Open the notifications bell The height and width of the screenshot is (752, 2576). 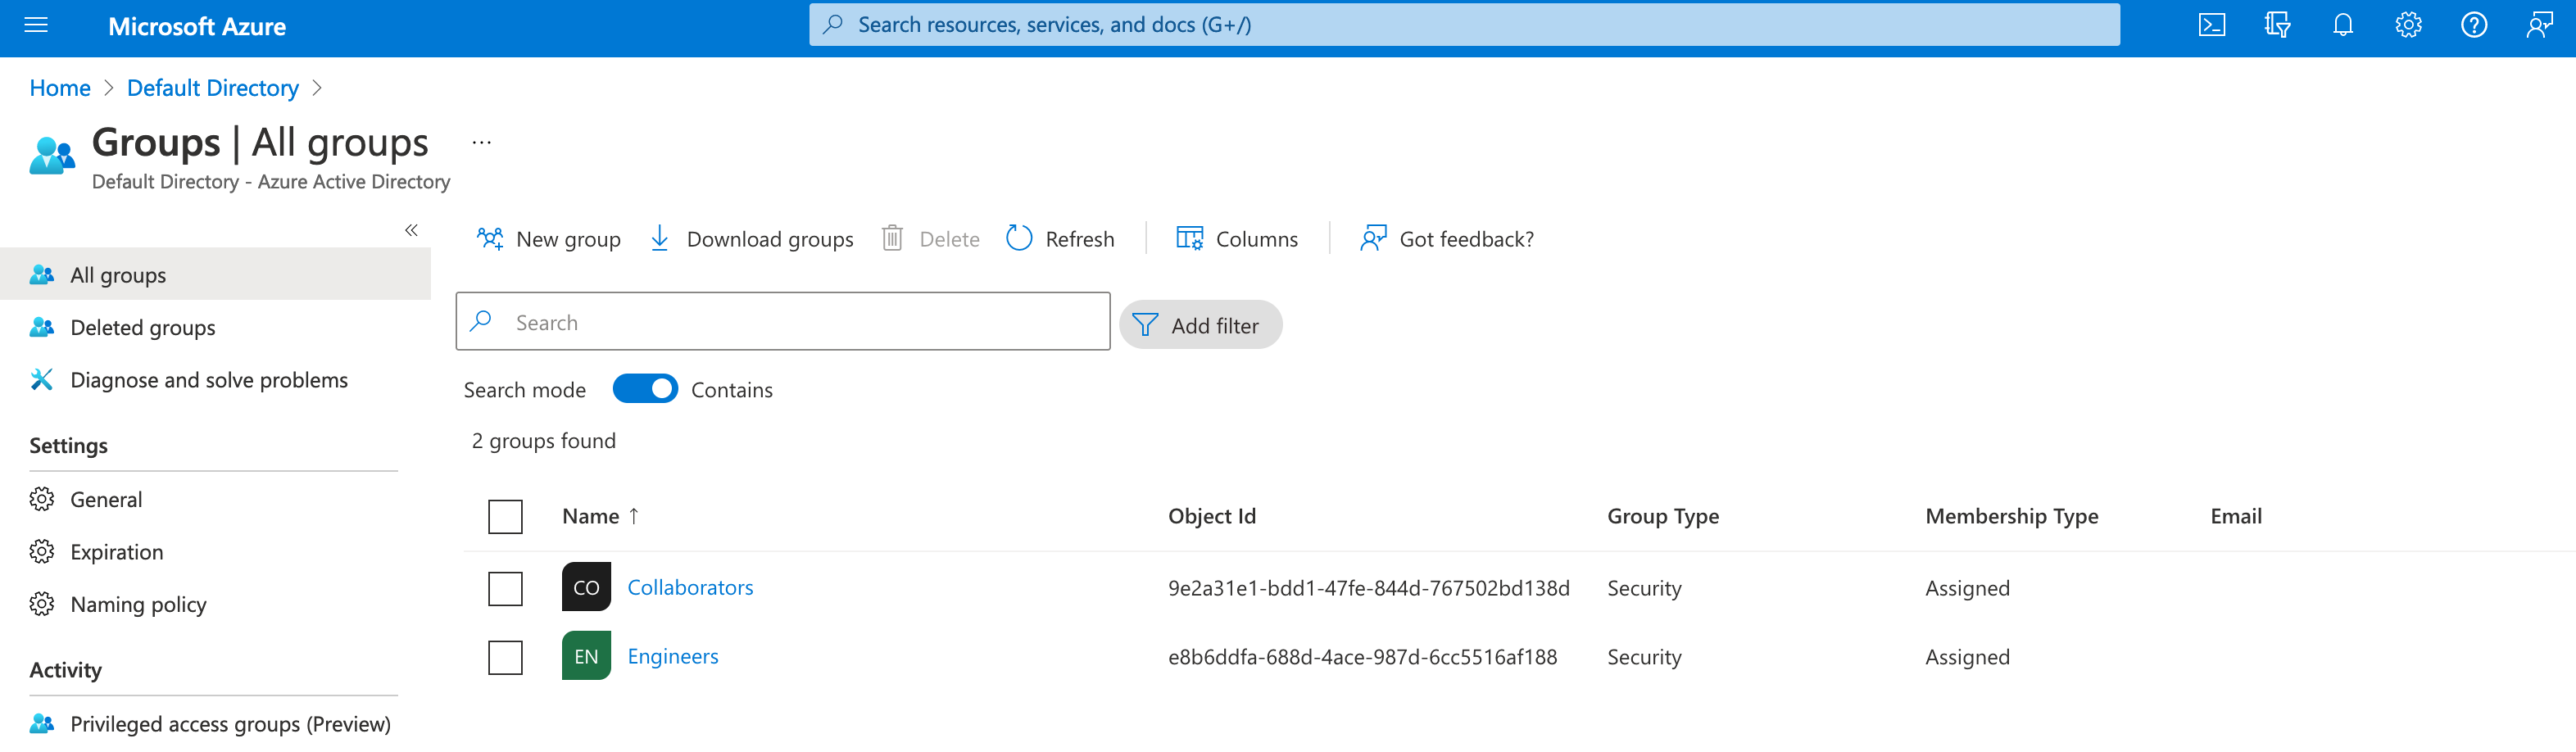tap(2342, 25)
